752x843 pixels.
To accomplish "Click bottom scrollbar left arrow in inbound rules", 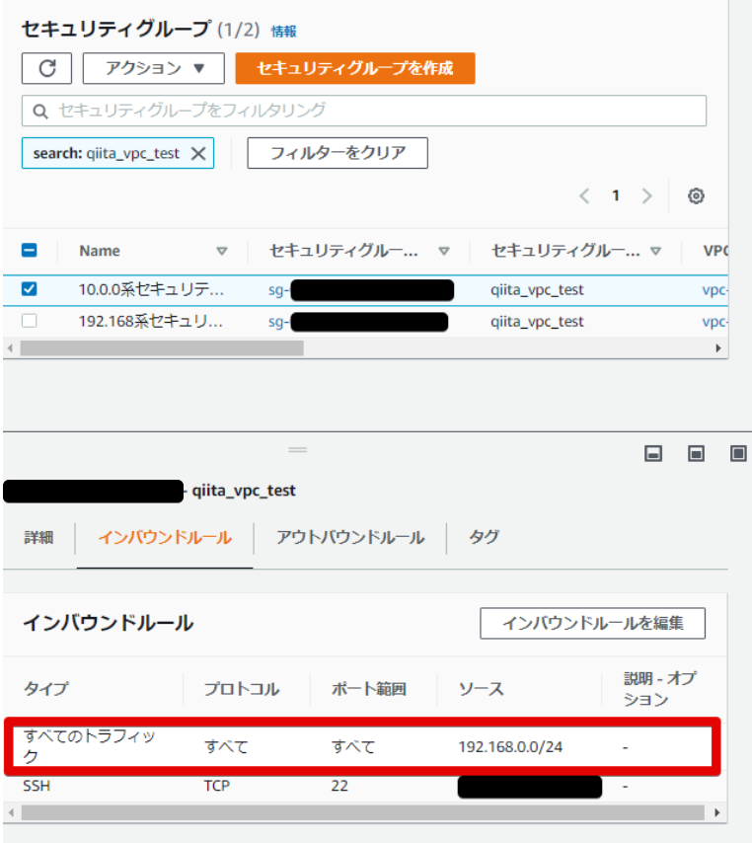I will click(x=11, y=812).
